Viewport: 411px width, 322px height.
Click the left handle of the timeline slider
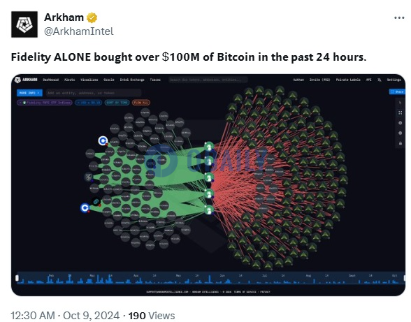17,278
